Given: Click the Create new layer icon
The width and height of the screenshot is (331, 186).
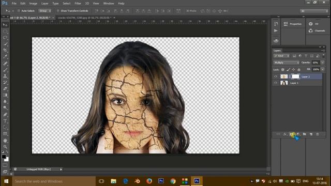Looking at the screenshot, I should coord(311,134).
